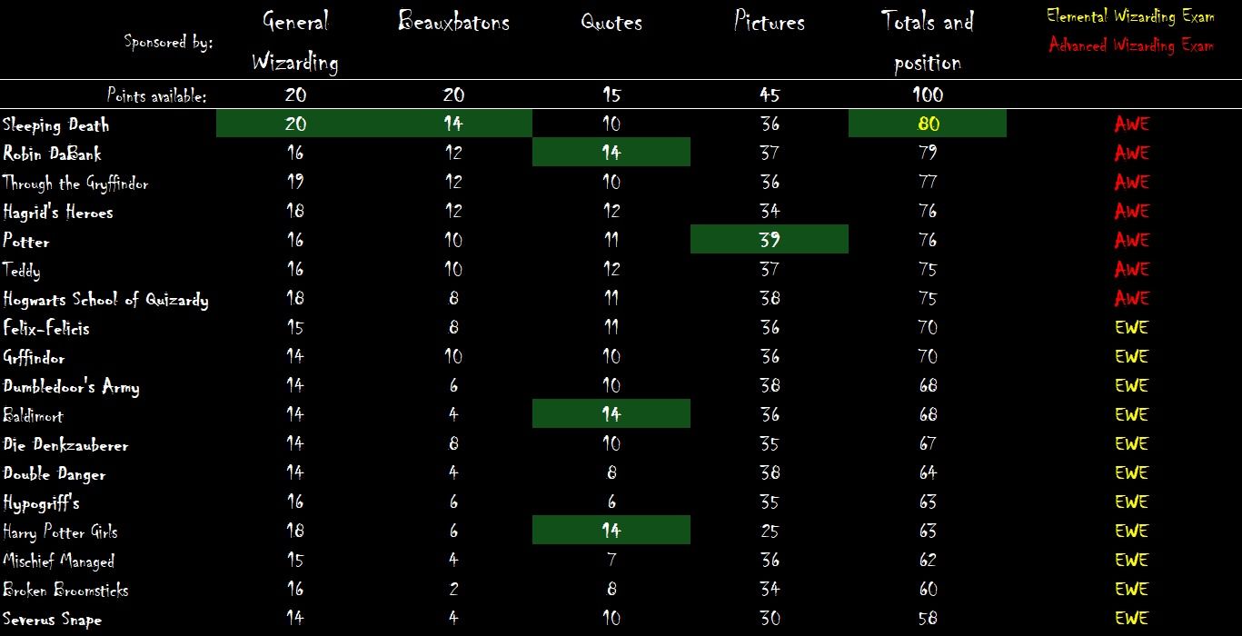Click the Pictures column header
Image resolution: width=1242 pixels, height=636 pixels.
pyautogui.click(x=769, y=23)
